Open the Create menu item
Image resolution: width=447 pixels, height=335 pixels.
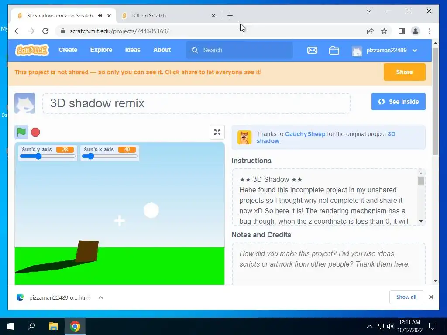pyautogui.click(x=68, y=50)
